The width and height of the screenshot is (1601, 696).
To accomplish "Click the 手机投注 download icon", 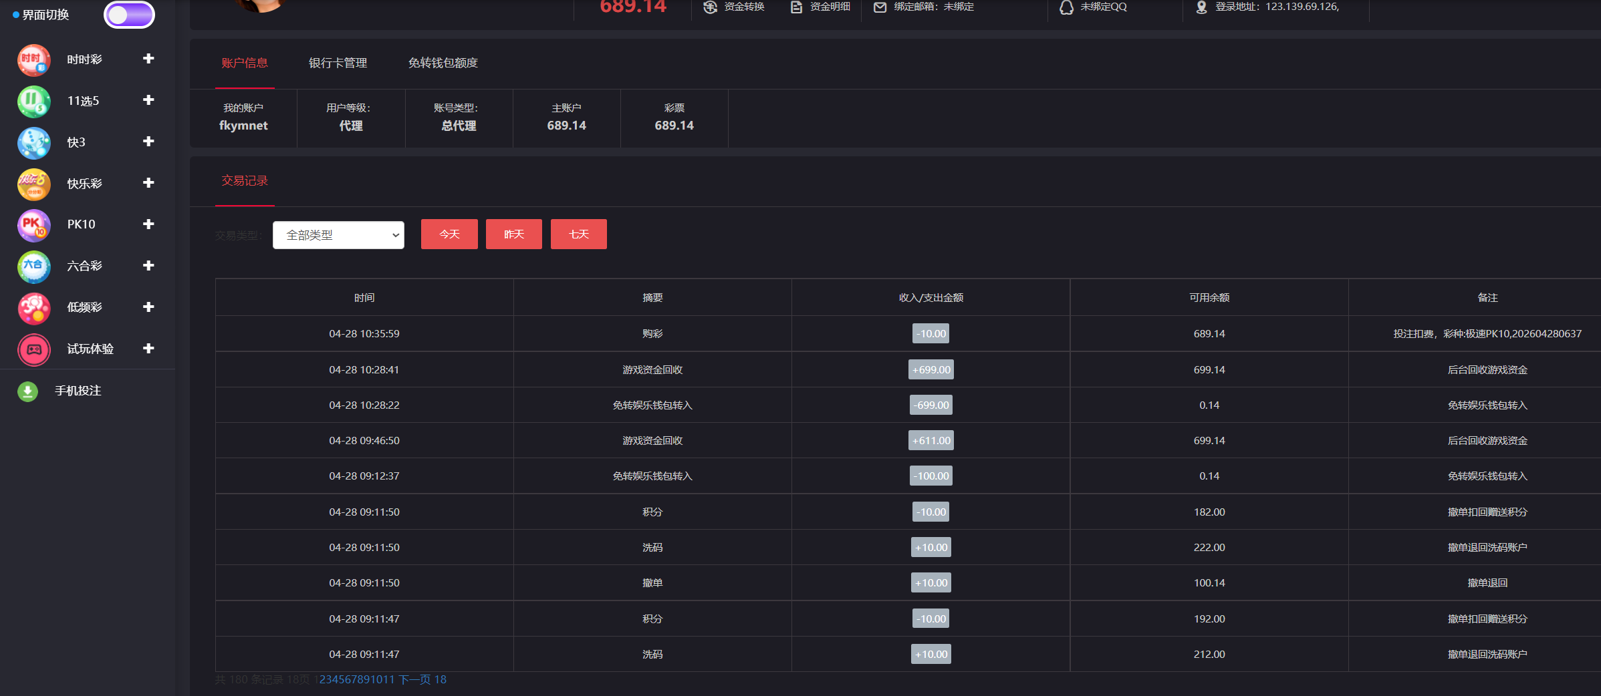I will pyautogui.click(x=27, y=391).
